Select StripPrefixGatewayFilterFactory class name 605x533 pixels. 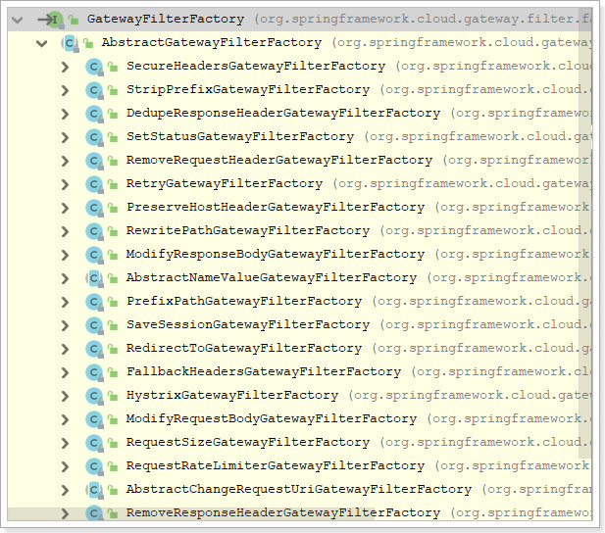(x=248, y=89)
